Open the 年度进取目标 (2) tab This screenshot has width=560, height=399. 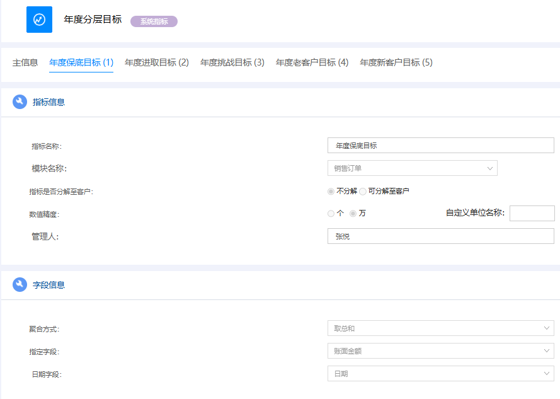pos(157,62)
